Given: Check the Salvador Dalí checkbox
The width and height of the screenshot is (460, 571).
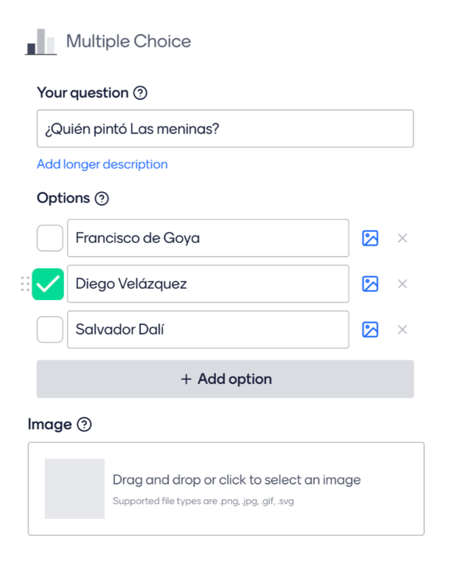Looking at the screenshot, I should 50,329.
